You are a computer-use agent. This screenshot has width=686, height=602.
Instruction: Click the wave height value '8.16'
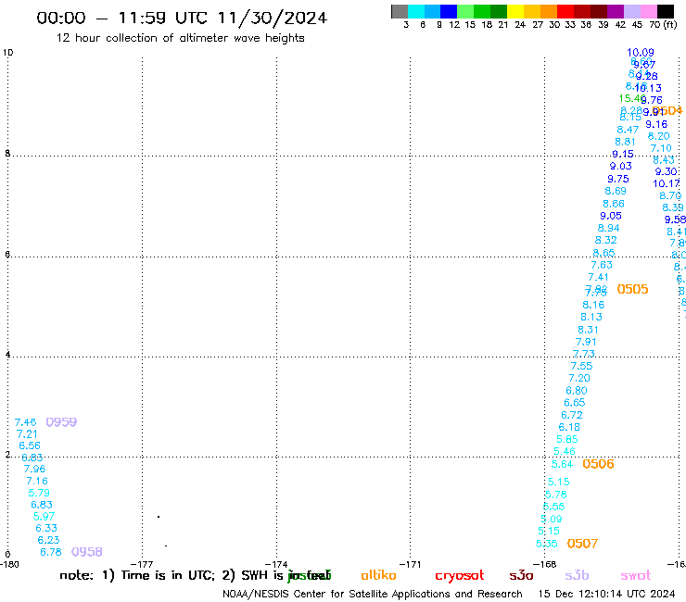pyautogui.click(x=593, y=305)
